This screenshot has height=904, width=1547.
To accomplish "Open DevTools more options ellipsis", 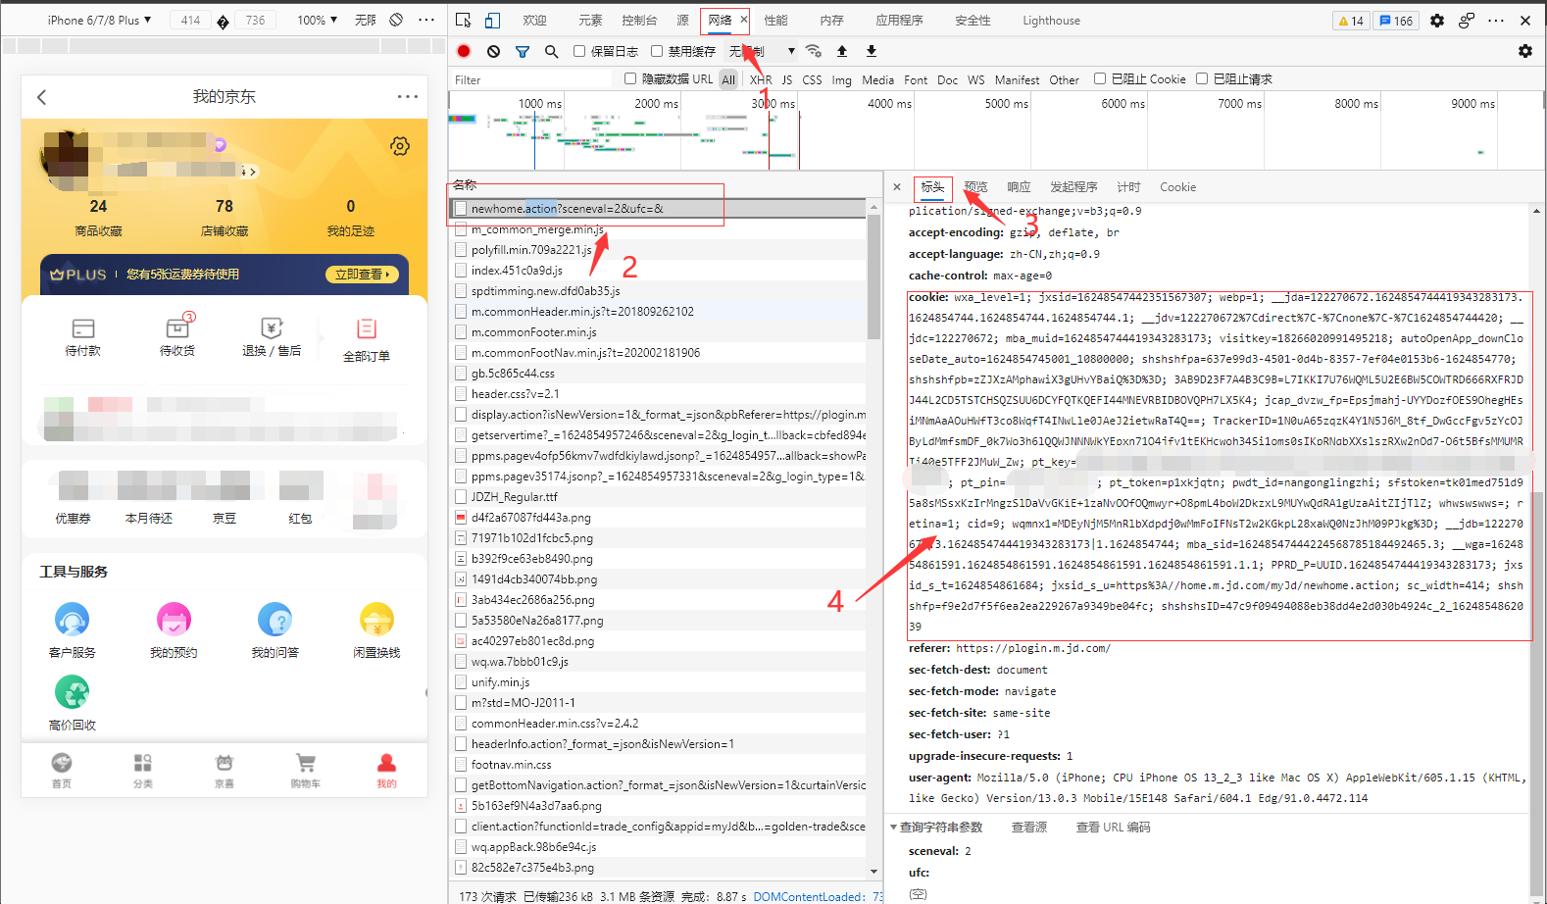I will click(1496, 20).
